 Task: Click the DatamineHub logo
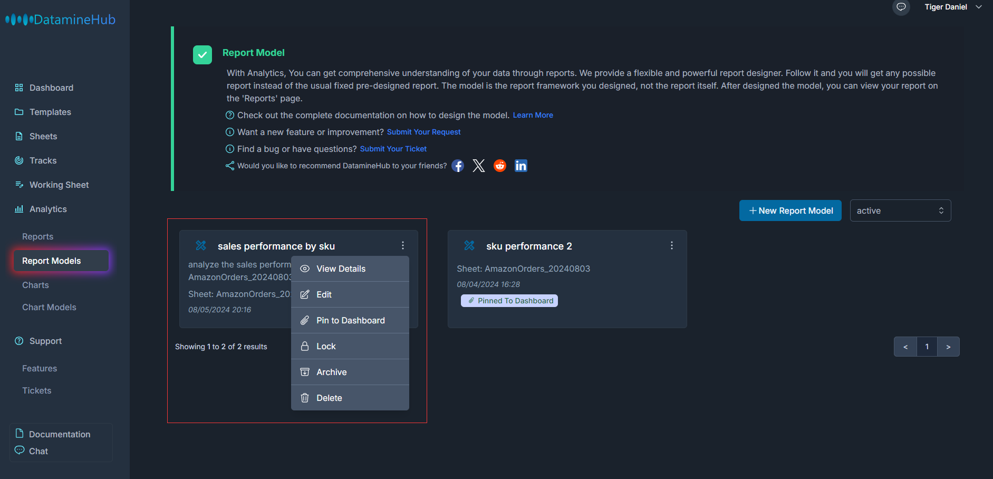(60, 20)
